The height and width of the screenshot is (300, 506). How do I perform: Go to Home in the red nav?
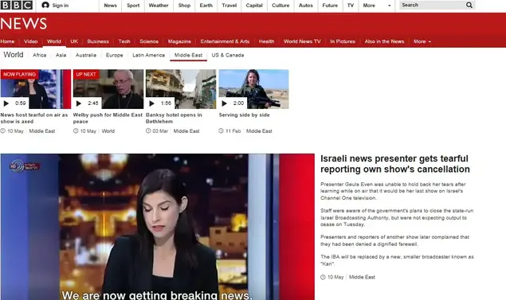click(x=7, y=41)
